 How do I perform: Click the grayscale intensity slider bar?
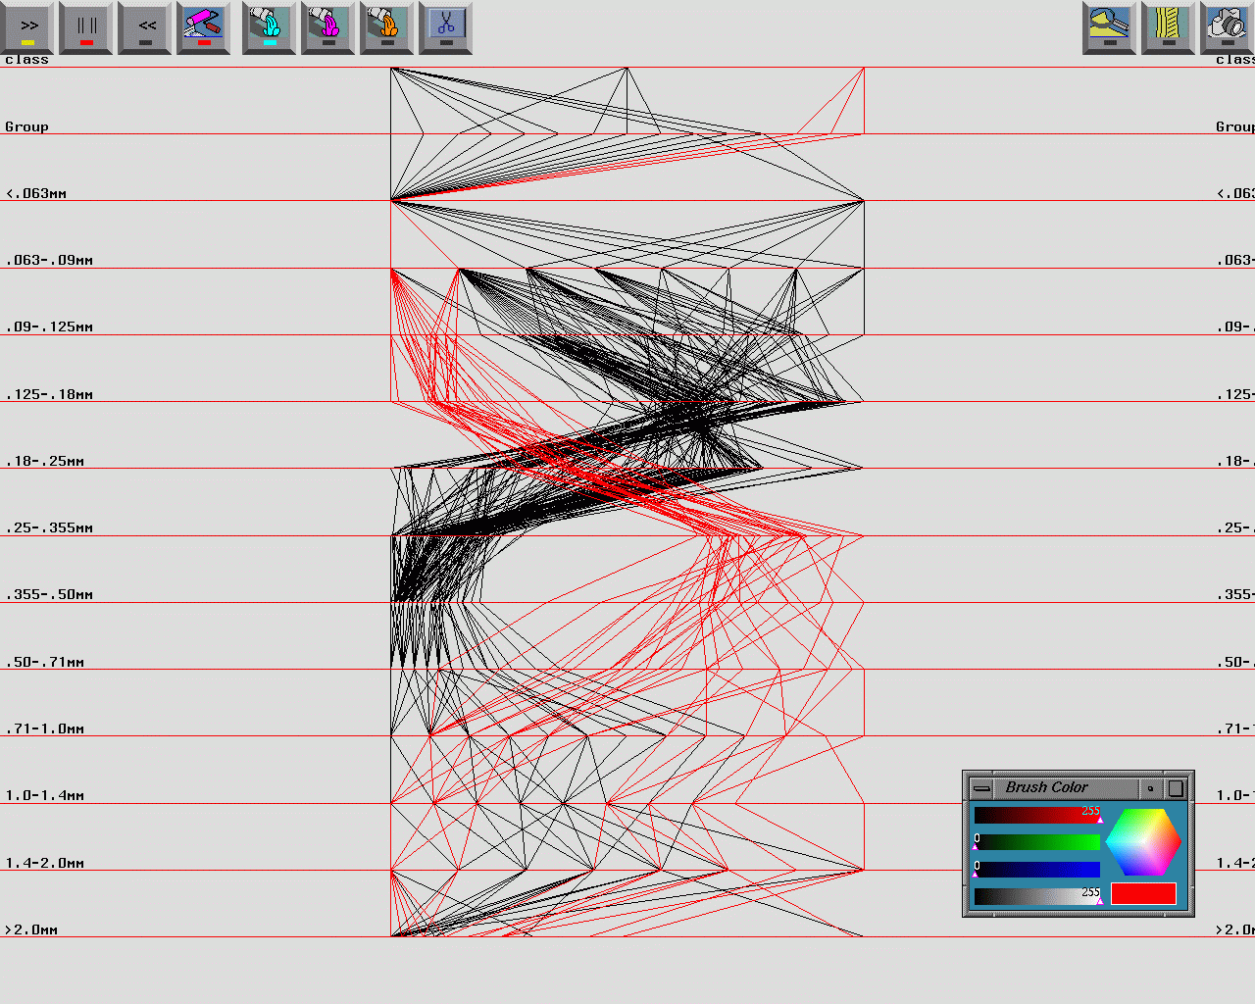pyautogui.click(x=1036, y=896)
